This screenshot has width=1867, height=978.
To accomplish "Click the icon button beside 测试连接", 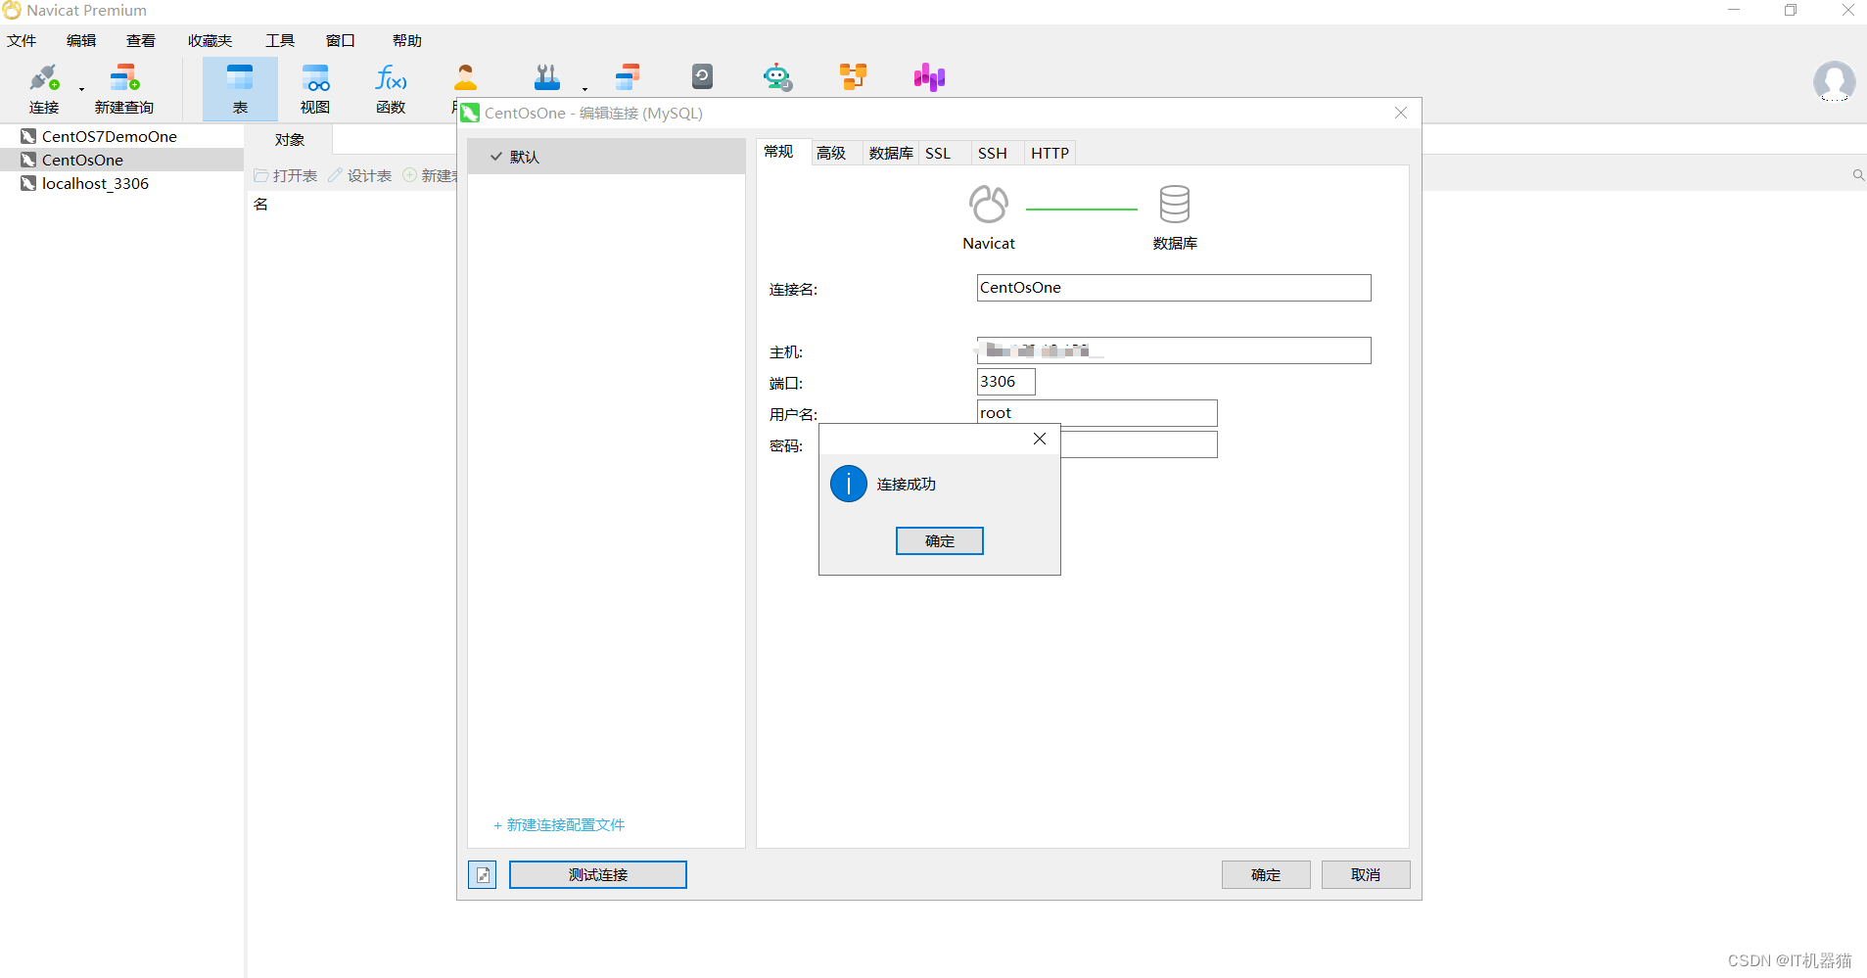I will tap(482, 874).
